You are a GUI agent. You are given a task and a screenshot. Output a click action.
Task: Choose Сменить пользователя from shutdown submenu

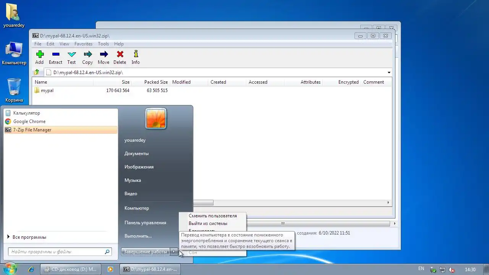click(213, 216)
